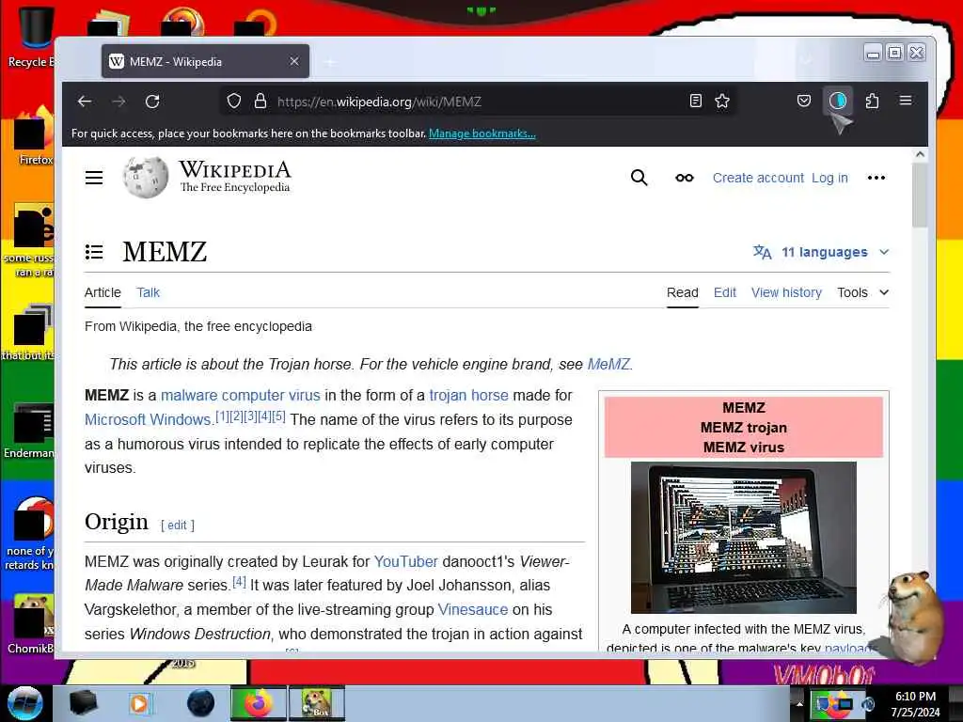This screenshot has height=722, width=963.
Task: Expand the 11 languages dropdown
Action: point(821,252)
